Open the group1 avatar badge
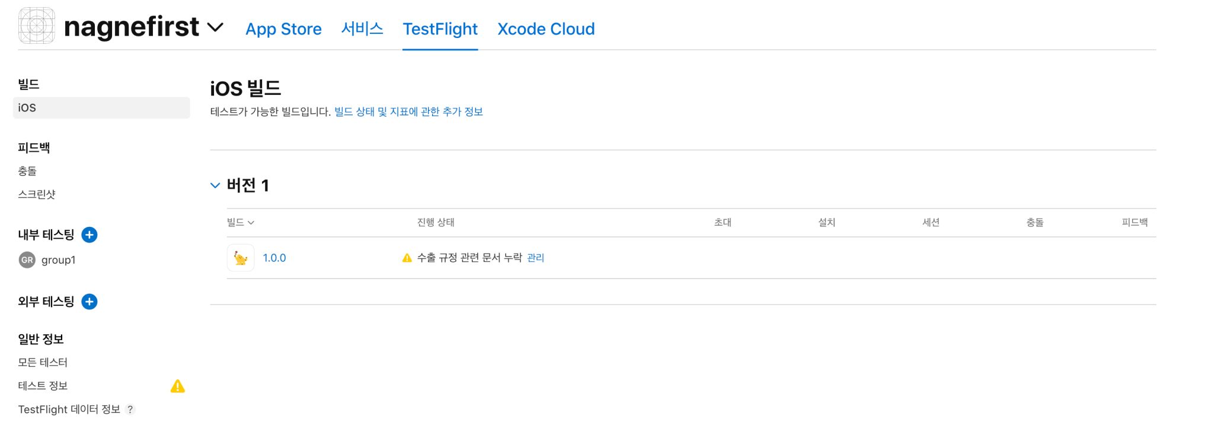Viewport: 1227px width, 432px height. [x=27, y=260]
